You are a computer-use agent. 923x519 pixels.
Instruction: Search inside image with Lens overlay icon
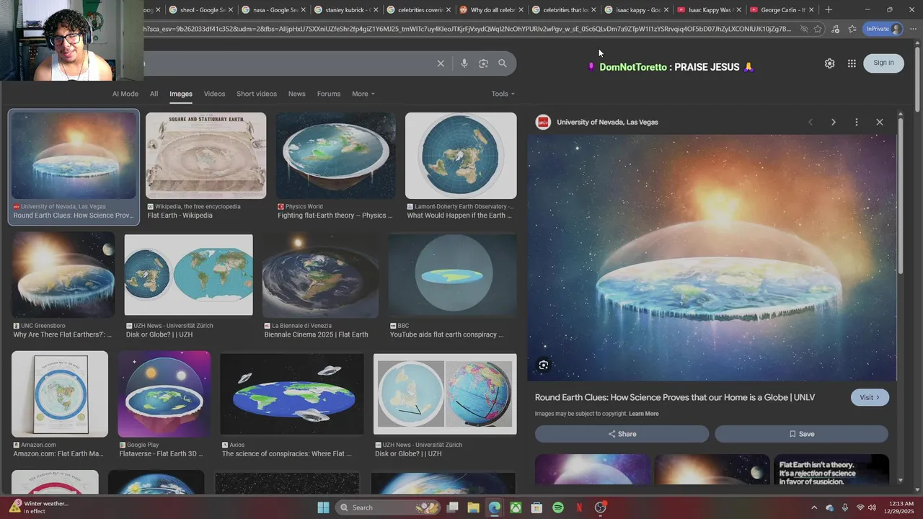[x=544, y=365]
